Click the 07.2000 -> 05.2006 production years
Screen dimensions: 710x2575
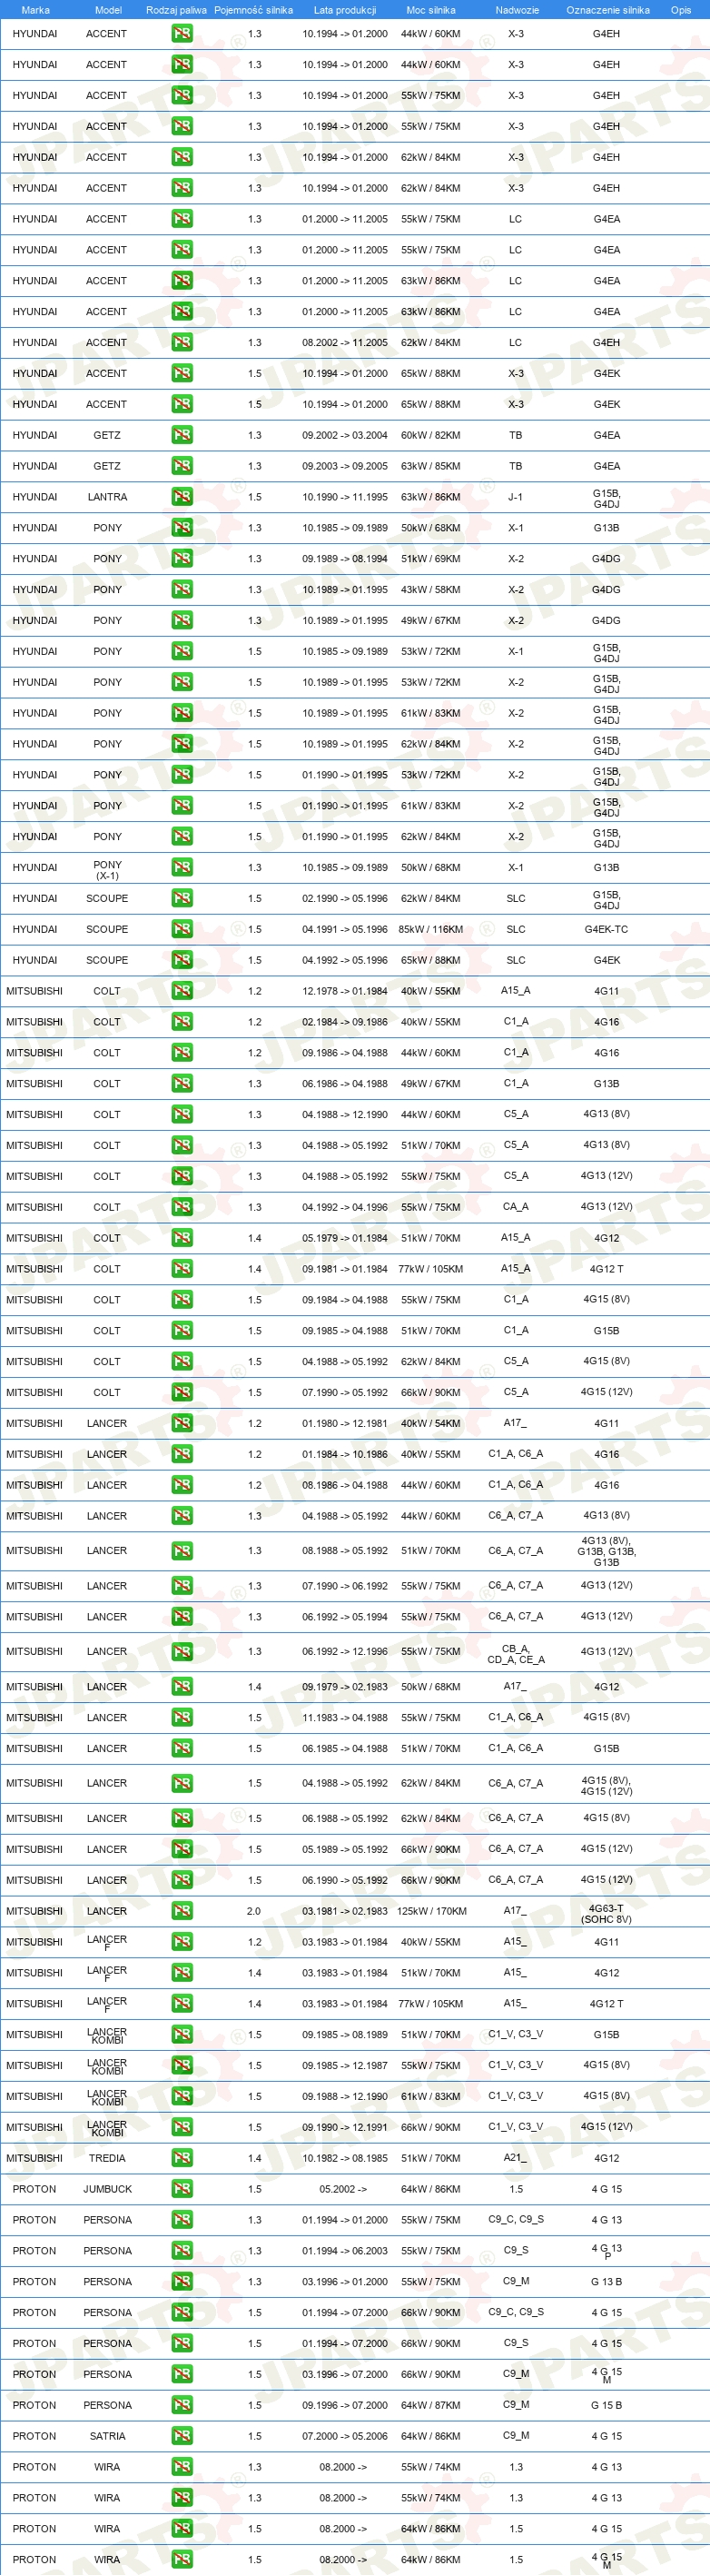click(x=344, y=2436)
